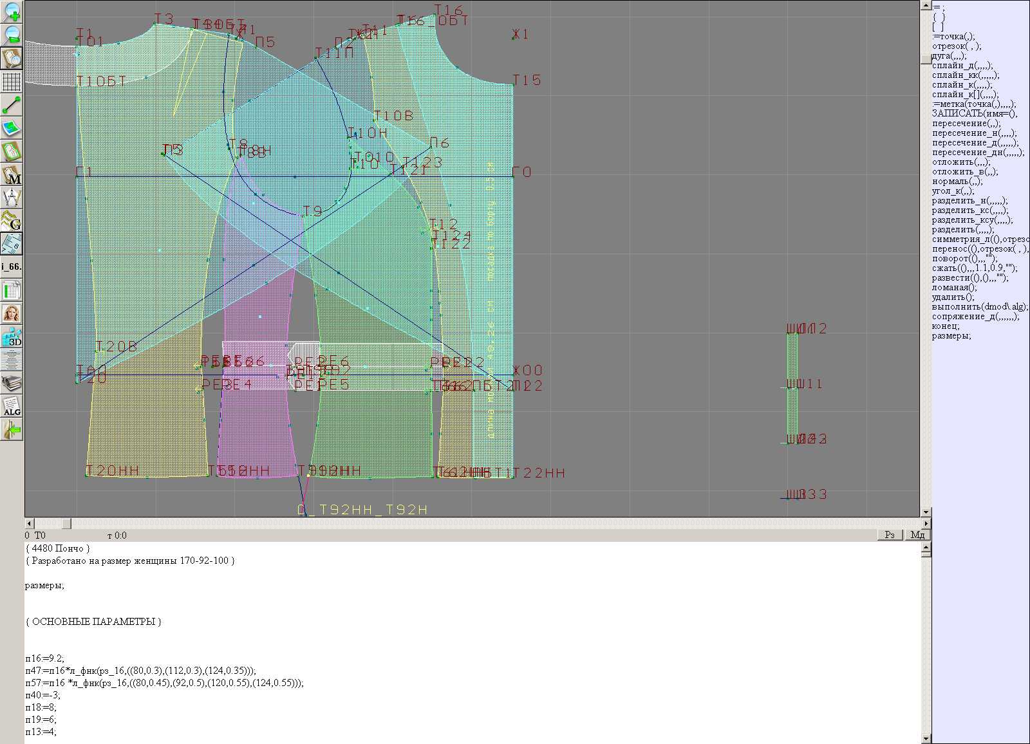This screenshot has width=1030, height=744.
Task: Click the door exit arrow icon
Action: [x=12, y=429]
